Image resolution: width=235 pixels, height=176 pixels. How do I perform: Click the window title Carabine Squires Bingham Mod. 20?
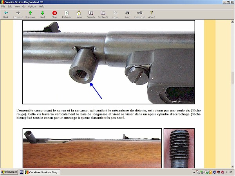point(23,2)
